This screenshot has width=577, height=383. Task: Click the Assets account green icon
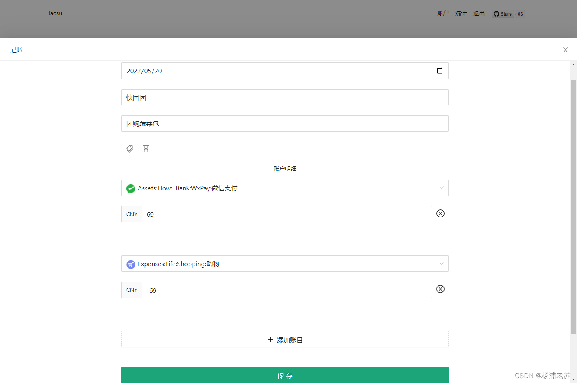[130, 188]
